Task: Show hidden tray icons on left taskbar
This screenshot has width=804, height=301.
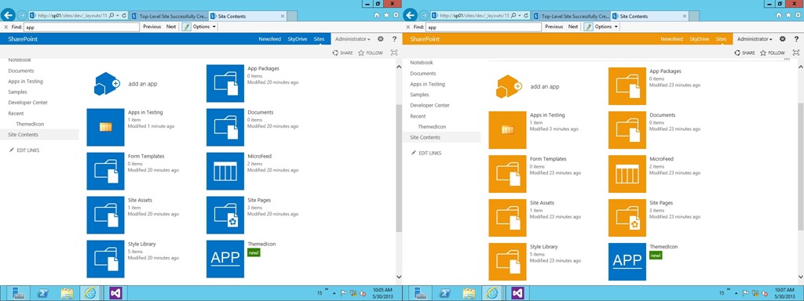Action: (334, 293)
